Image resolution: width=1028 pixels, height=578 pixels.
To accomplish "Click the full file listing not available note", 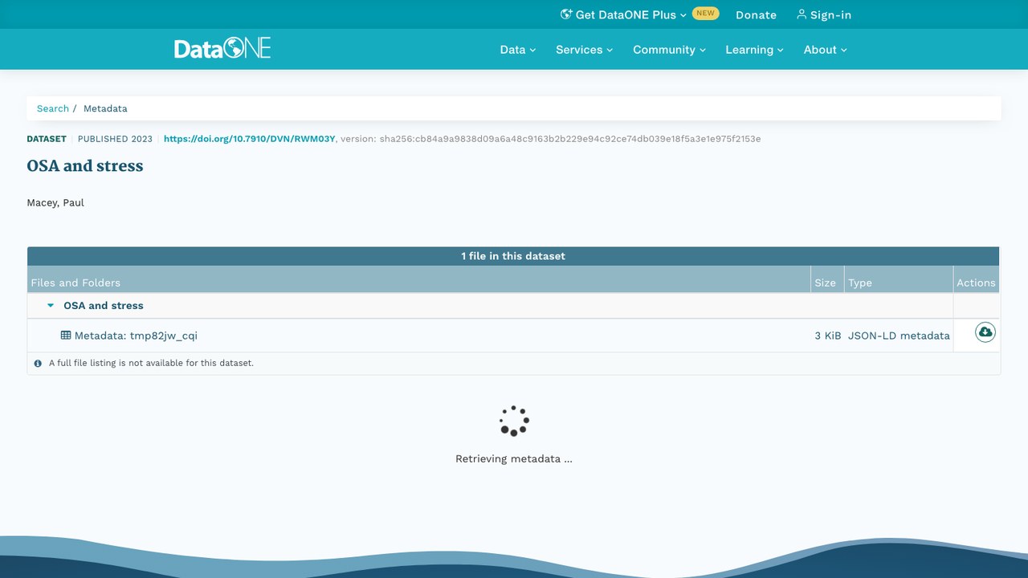I will pyautogui.click(x=151, y=363).
